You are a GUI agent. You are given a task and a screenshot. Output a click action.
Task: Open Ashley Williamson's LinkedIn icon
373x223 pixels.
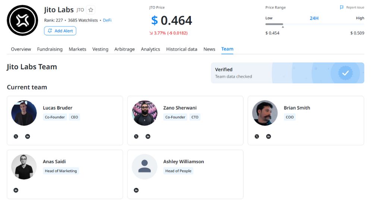136,190
